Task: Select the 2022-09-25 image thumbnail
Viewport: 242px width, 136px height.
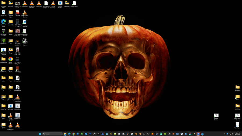Action: (x=17, y=51)
